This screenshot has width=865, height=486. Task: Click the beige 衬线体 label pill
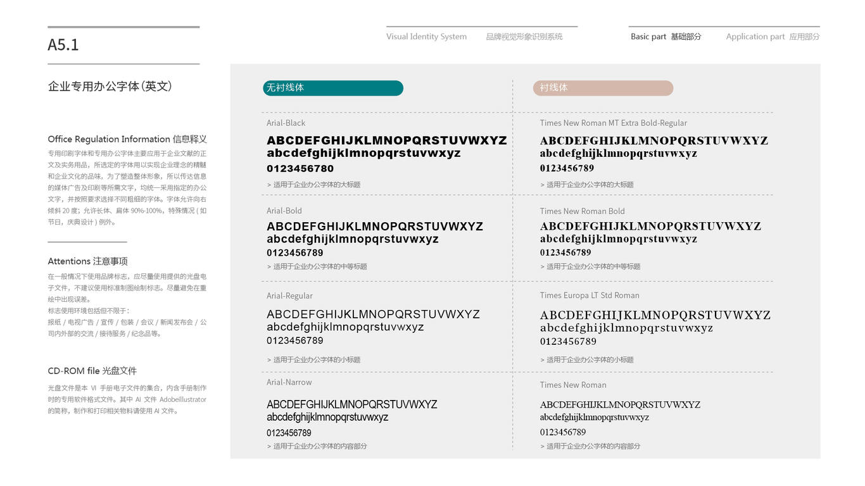[x=603, y=88]
